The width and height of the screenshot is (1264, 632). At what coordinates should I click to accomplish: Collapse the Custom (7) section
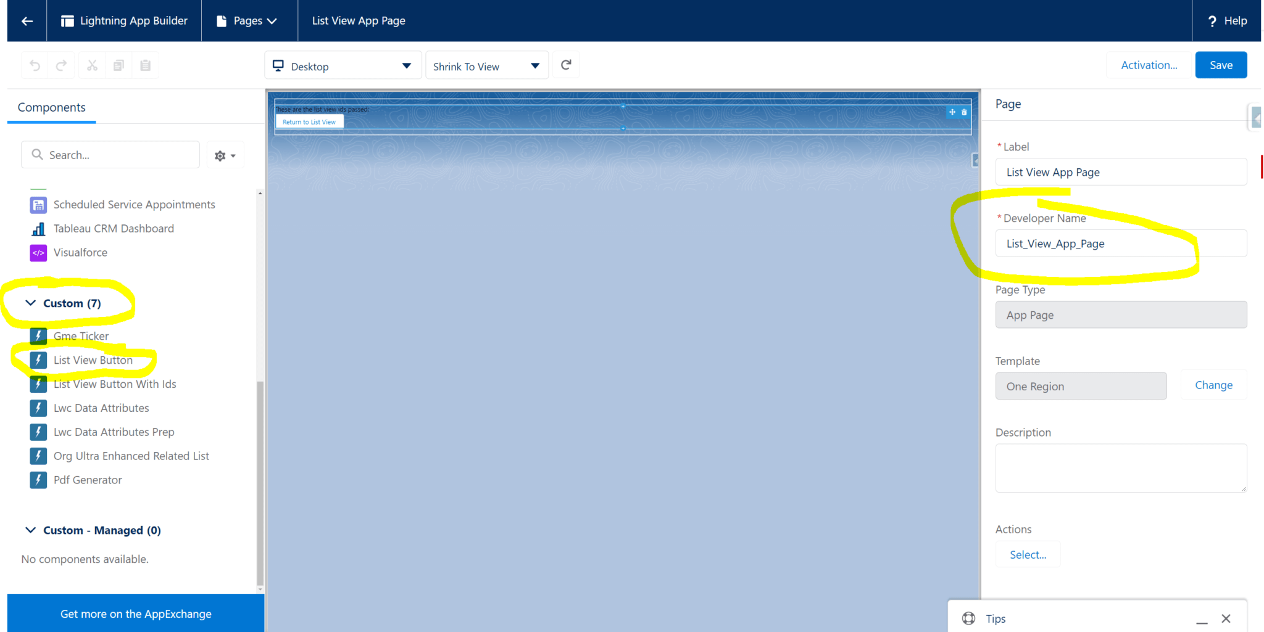point(30,303)
